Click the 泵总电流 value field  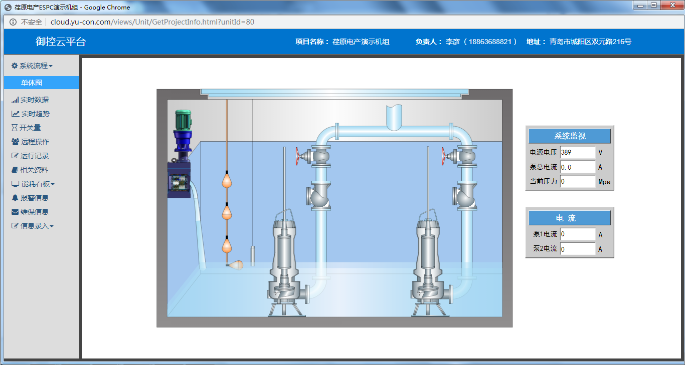[577, 167]
